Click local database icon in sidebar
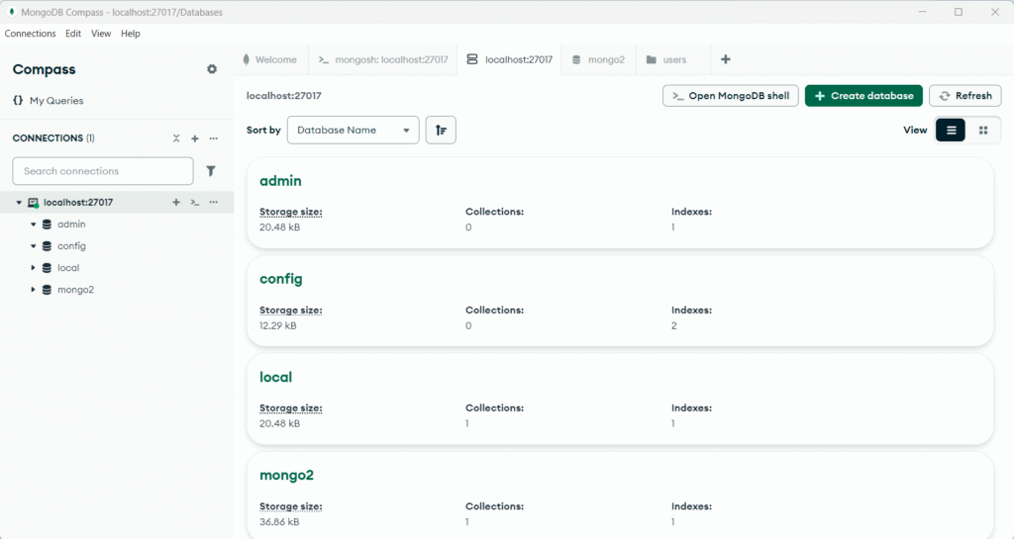The width and height of the screenshot is (1014, 539). point(47,268)
